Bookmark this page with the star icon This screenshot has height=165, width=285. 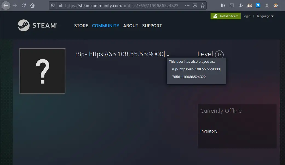[203, 5]
